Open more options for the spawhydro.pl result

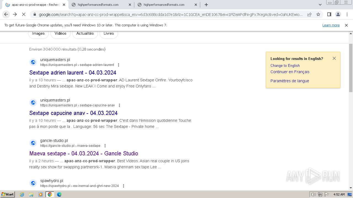[x=123, y=186]
